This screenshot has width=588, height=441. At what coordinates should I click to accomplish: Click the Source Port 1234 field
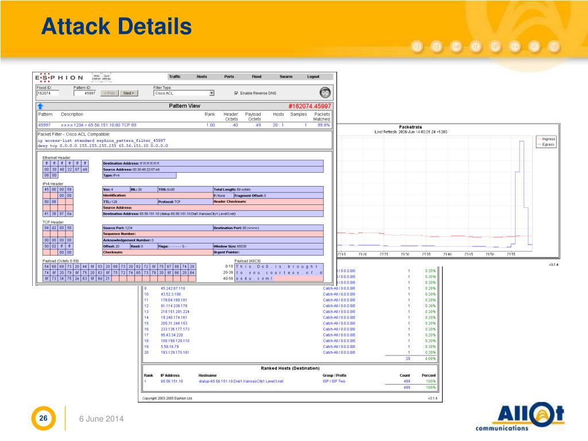(157, 227)
